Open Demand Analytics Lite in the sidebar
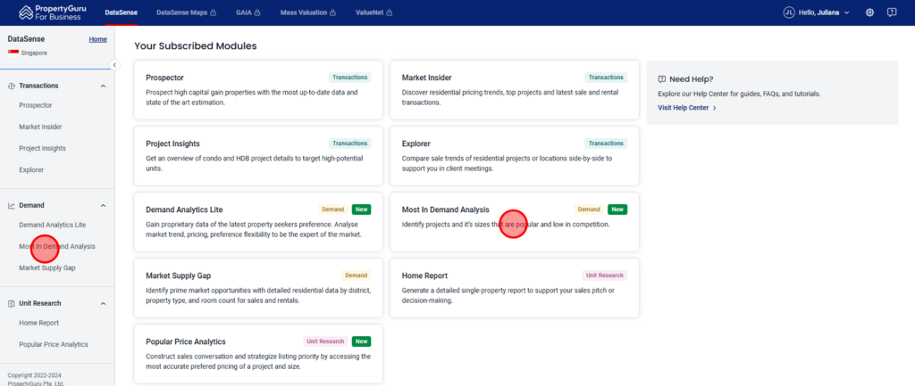This screenshot has height=386, width=915. click(53, 225)
